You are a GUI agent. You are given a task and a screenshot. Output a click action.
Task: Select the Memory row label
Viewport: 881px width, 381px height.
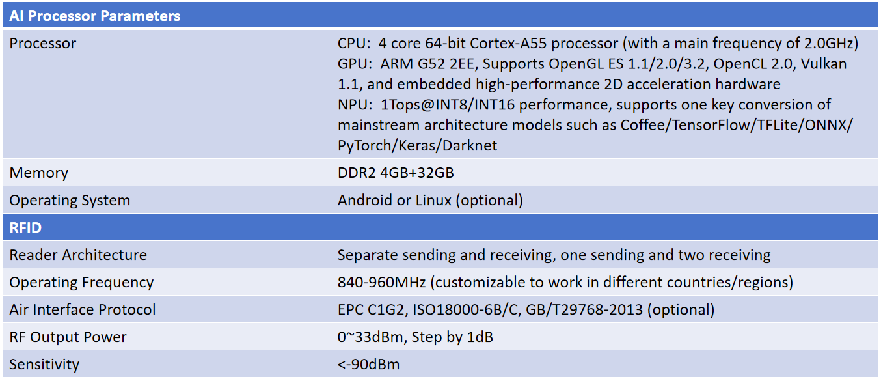coord(38,173)
